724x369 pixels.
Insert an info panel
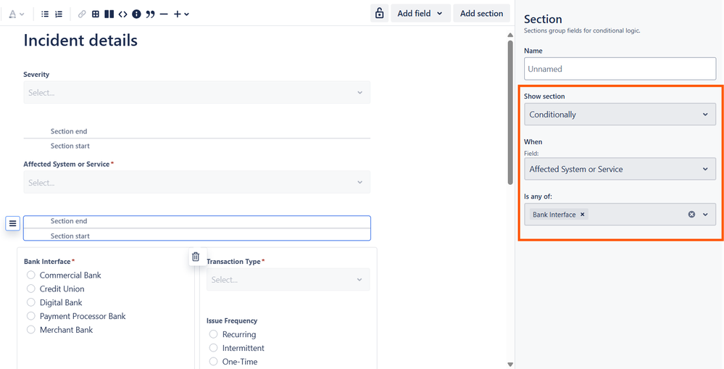click(x=136, y=14)
